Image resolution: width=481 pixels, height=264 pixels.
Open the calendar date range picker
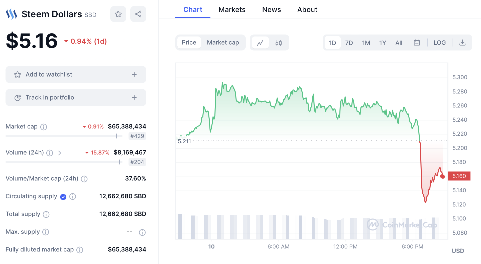pyautogui.click(x=417, y=43)
